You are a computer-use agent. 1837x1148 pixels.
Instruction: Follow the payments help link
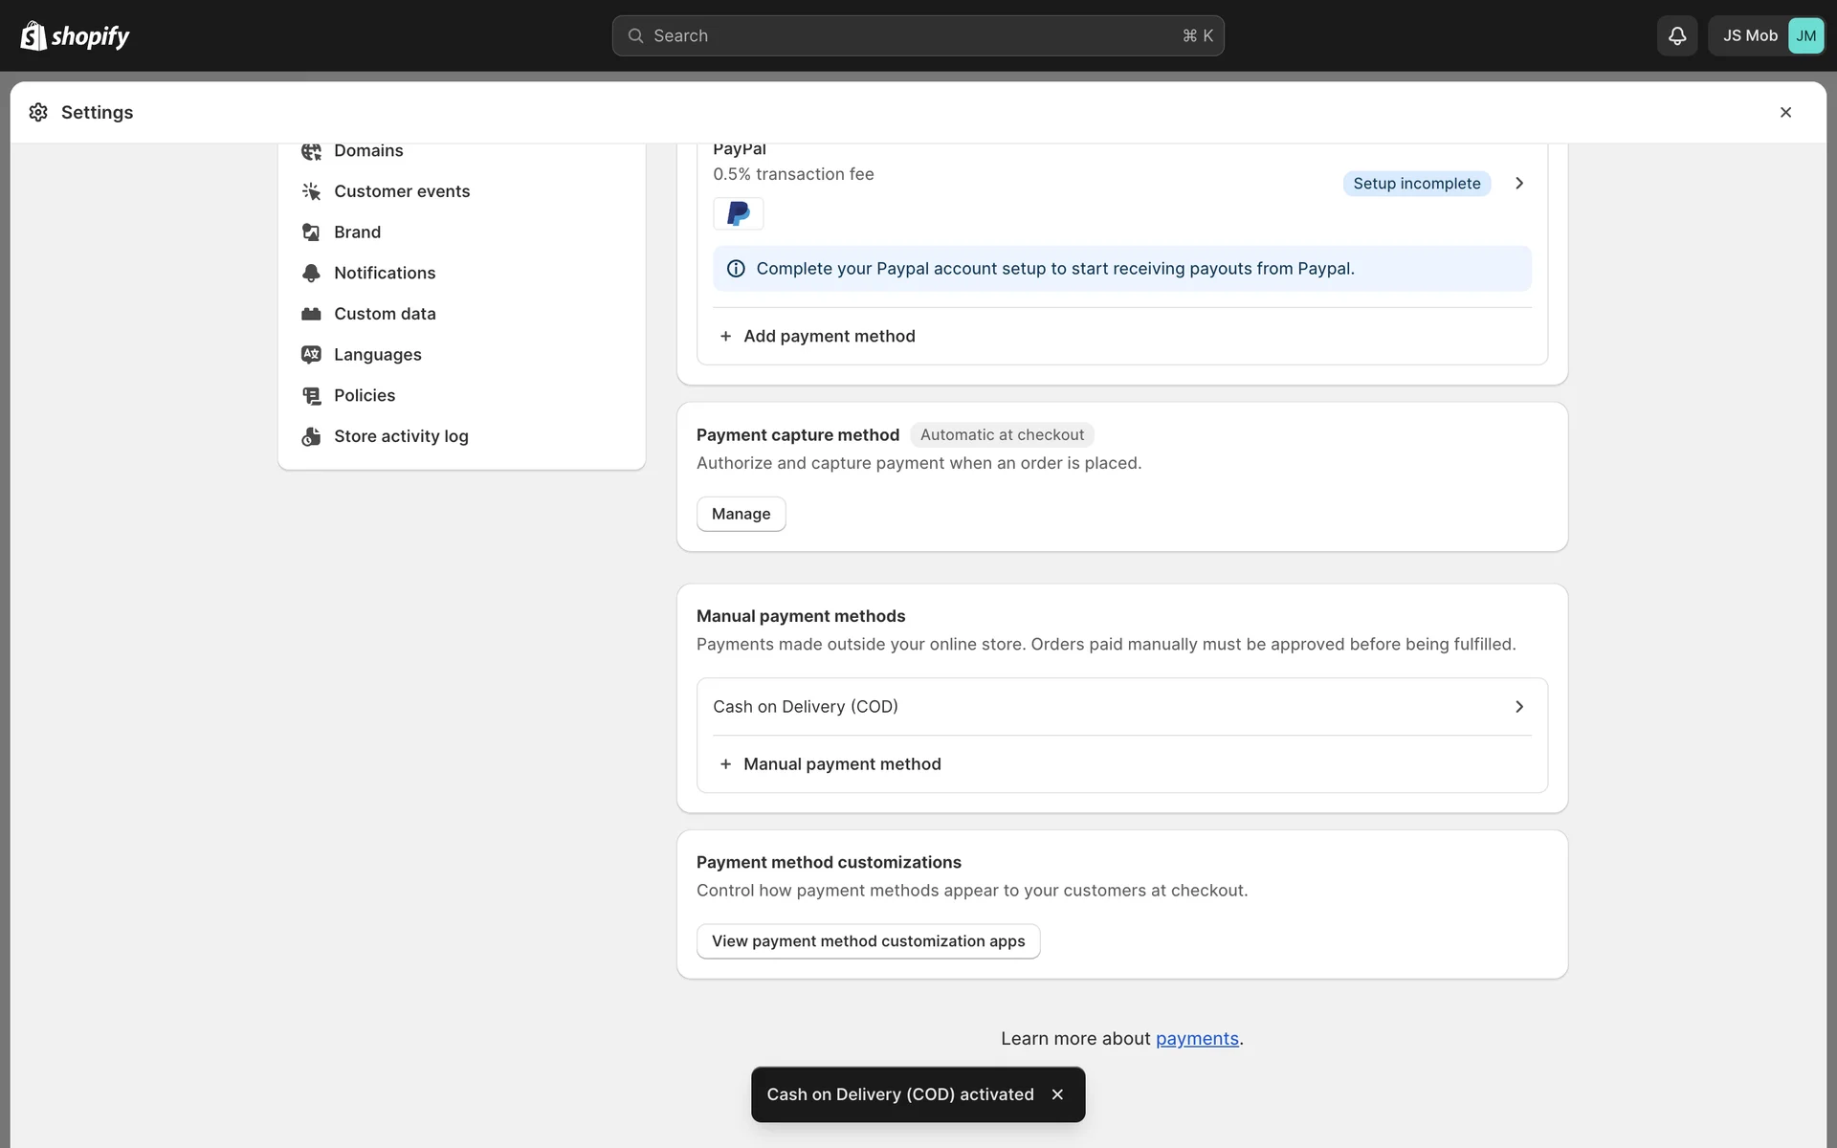(x=1196, y=1039)
